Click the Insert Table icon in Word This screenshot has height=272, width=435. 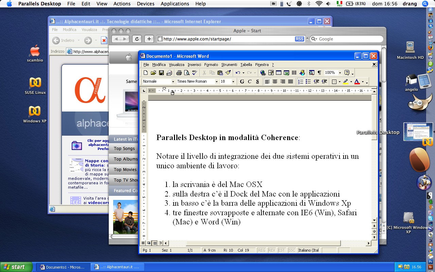tap(279, 73)
